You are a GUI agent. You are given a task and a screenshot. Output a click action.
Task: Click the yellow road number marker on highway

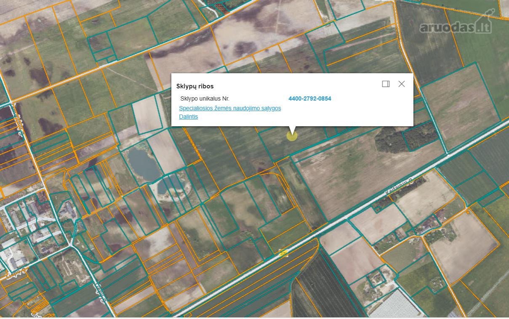click(x=283, y=253)
